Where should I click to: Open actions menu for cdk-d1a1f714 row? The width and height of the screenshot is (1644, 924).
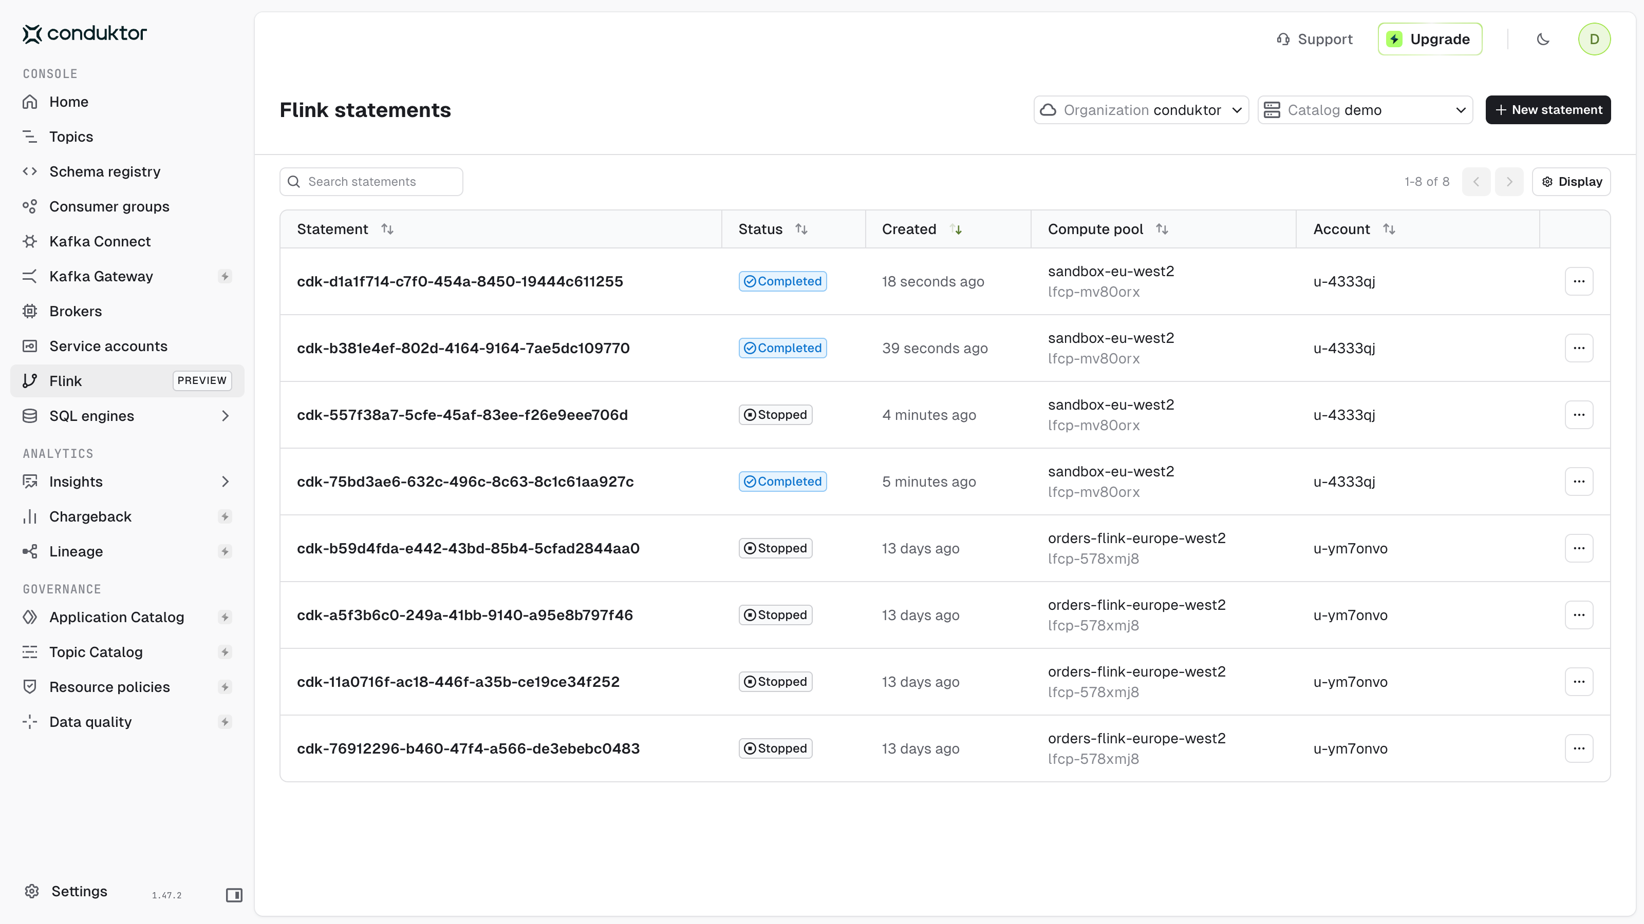1579,281
